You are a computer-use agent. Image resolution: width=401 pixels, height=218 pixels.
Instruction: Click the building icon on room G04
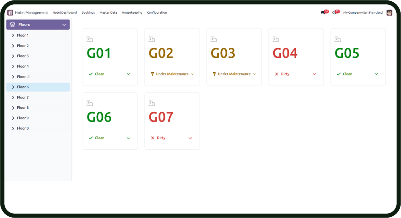click(x=276, y=39)
